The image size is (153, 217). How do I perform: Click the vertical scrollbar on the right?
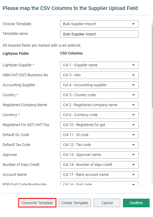[152, 66]
